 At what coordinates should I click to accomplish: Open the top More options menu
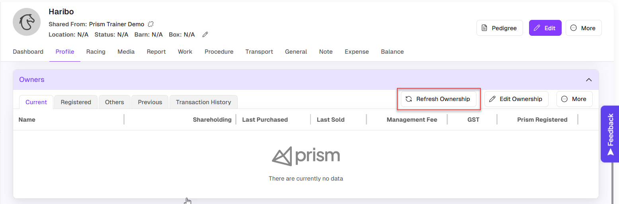[x=583, y=28]
